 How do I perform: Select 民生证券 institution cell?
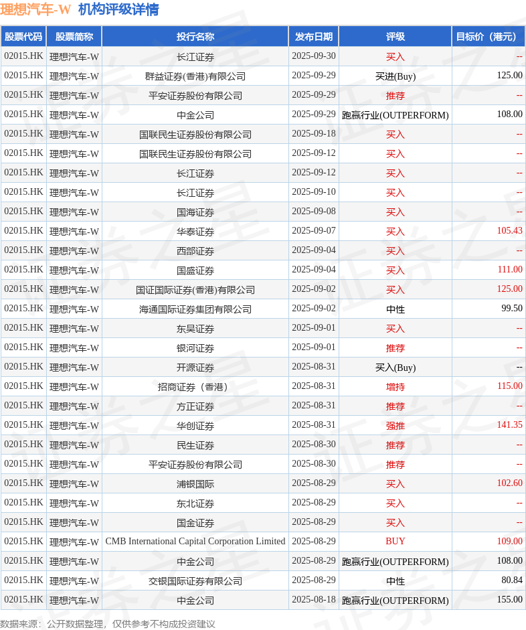click(x=195, y=445)
